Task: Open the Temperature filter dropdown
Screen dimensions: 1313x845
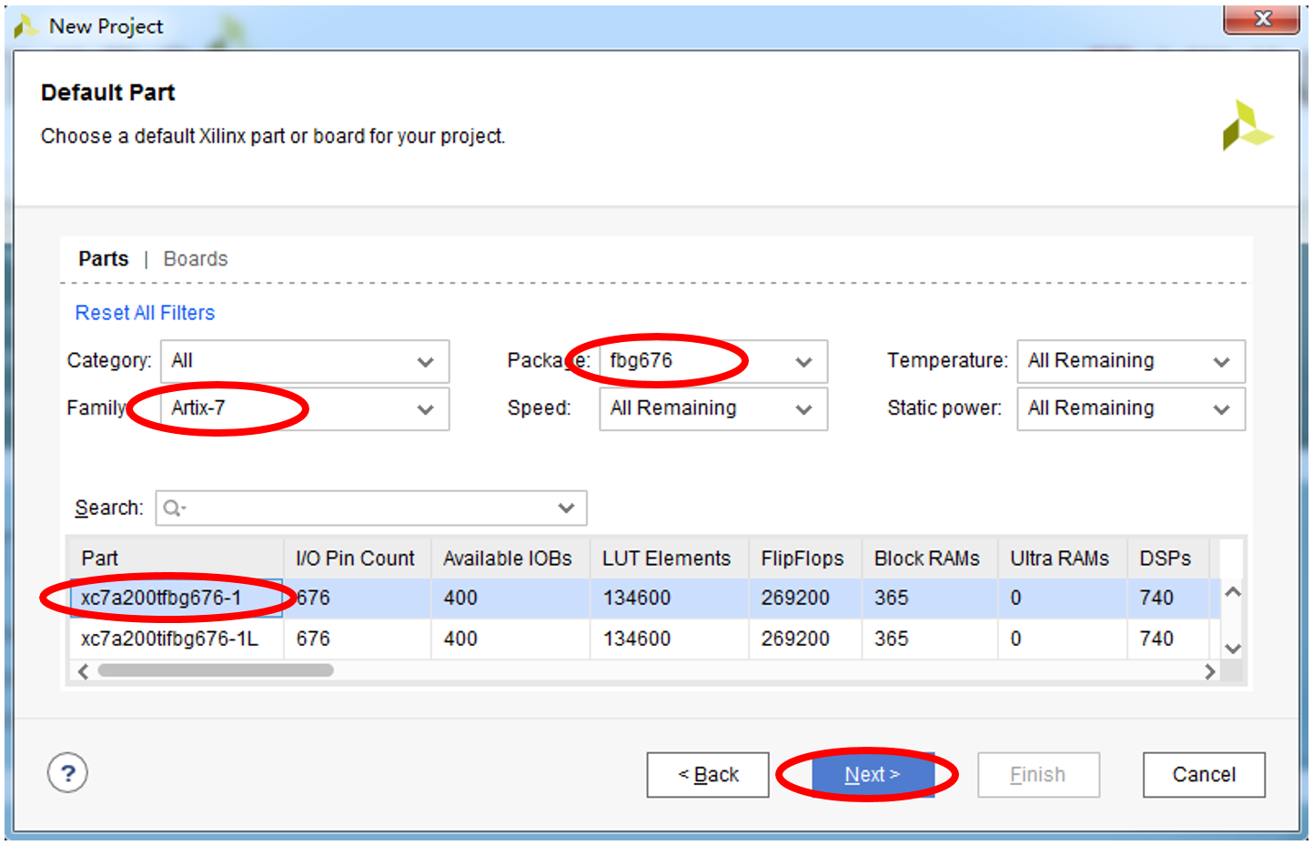Action: tap(1129, 361)
